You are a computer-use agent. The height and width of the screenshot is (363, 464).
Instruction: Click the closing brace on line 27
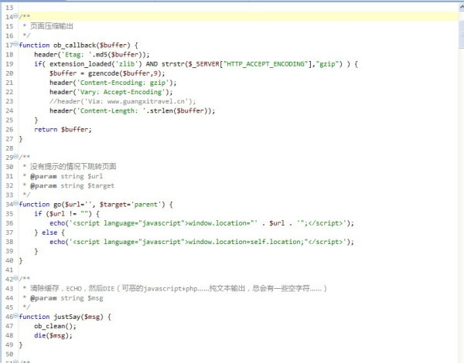tap(21, 139)
